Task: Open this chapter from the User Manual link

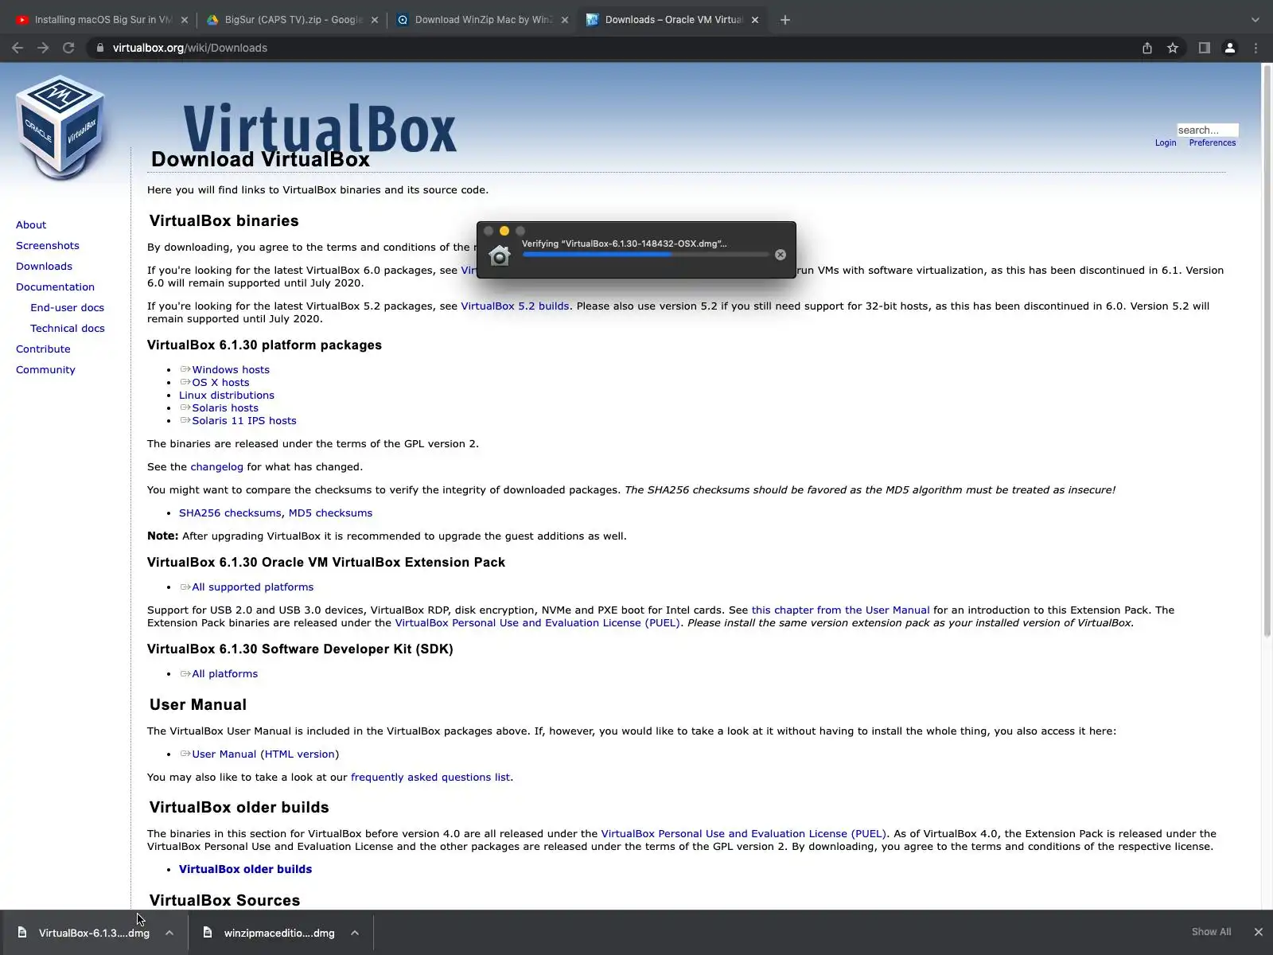Action: coord(840,610)
